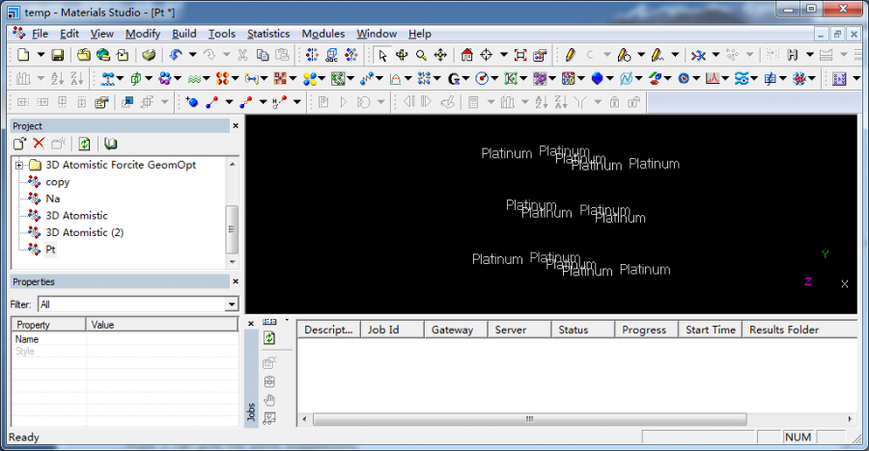Click the Adjust Hydrogen H icon

pyautogui.click(x=793, y=55)
